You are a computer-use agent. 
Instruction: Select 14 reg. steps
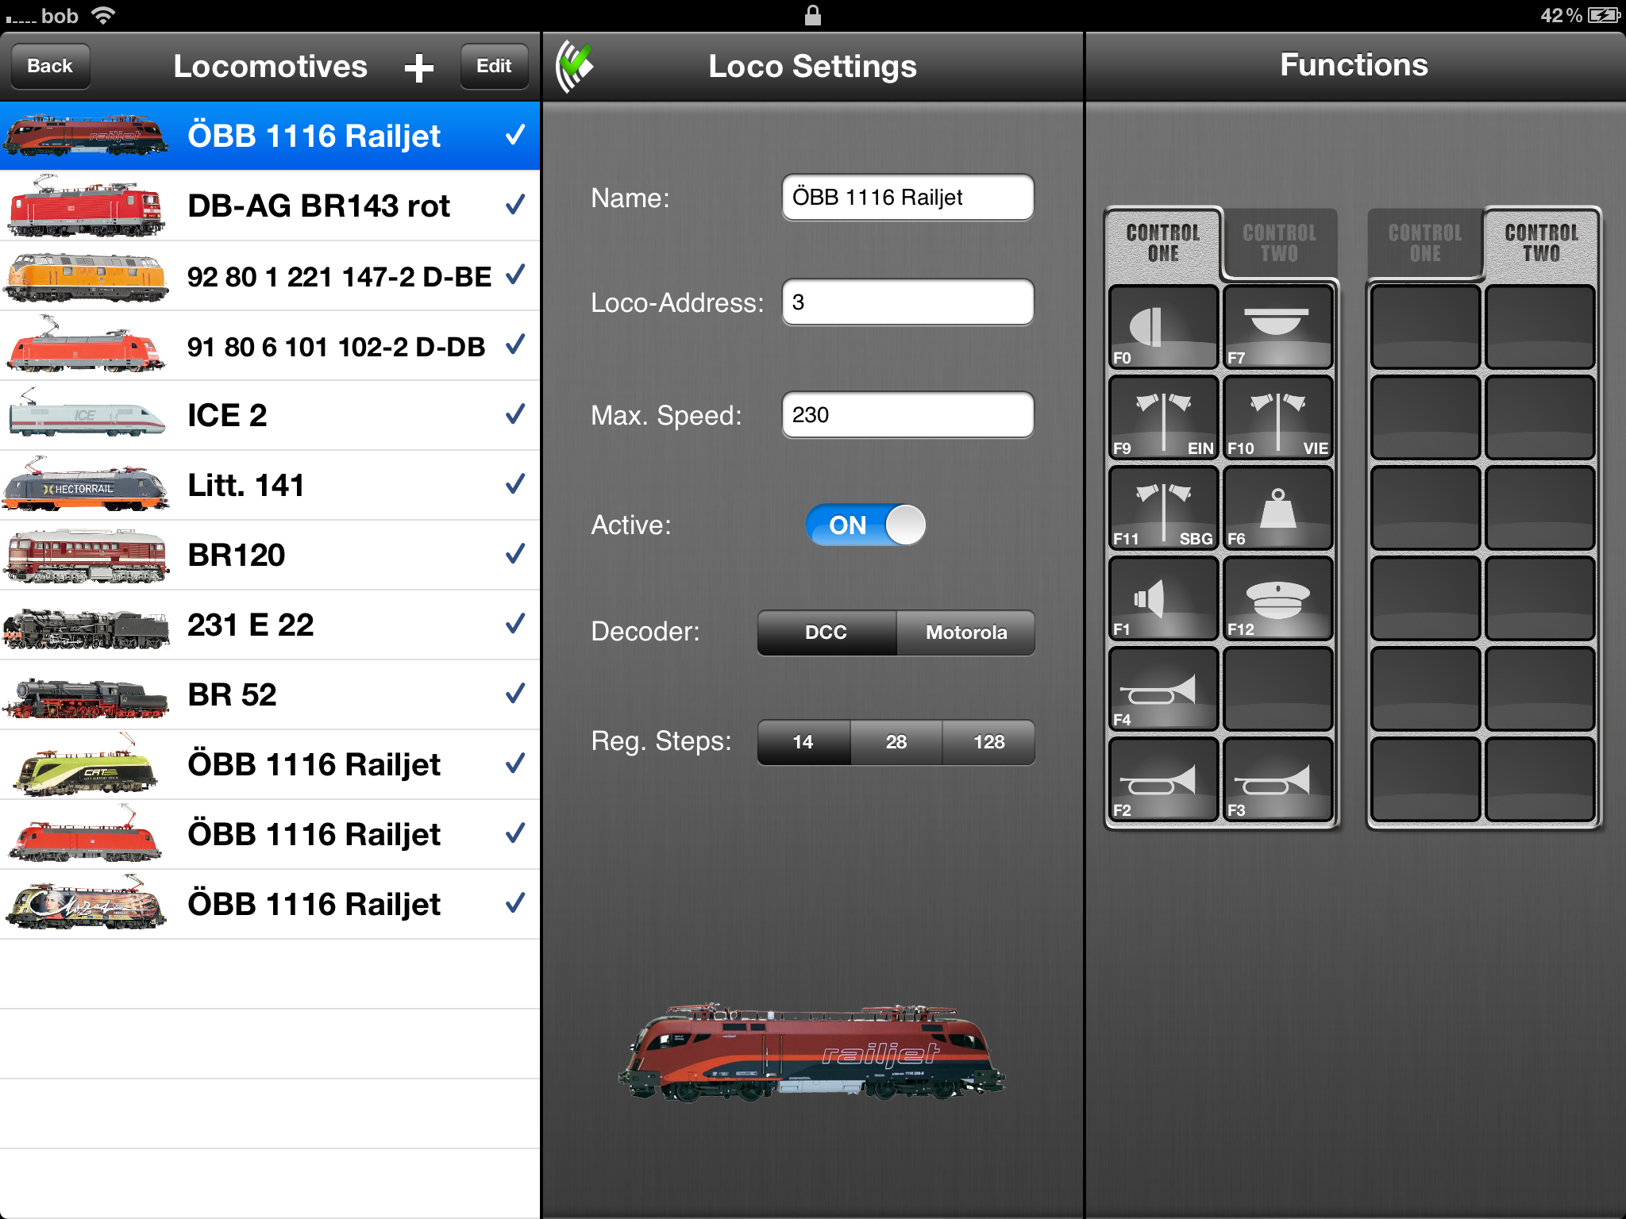803,742
